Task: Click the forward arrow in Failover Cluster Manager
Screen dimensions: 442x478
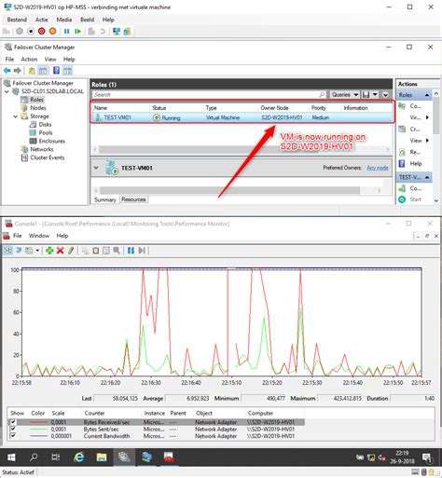Action: (18, 71)
